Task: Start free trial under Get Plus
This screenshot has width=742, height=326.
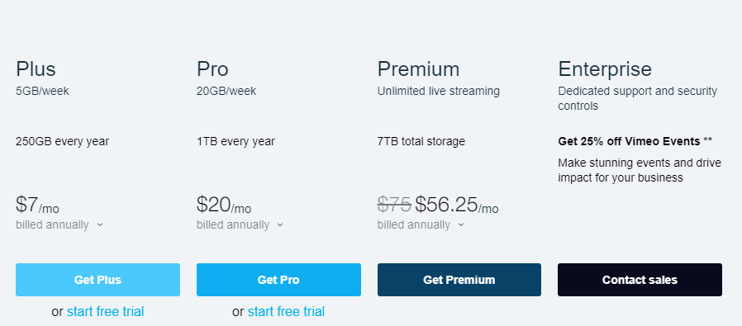Action: (x=106, y=312)
